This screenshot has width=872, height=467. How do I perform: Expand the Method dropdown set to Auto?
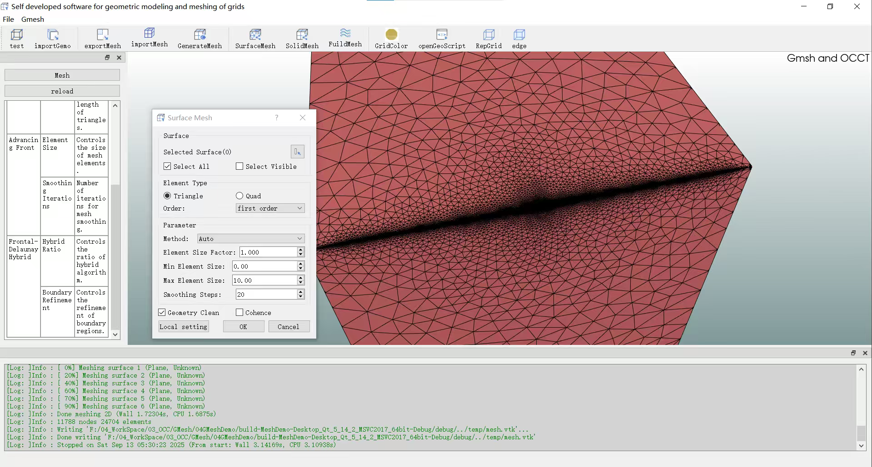pyautogui.click(x=250, y=239)
